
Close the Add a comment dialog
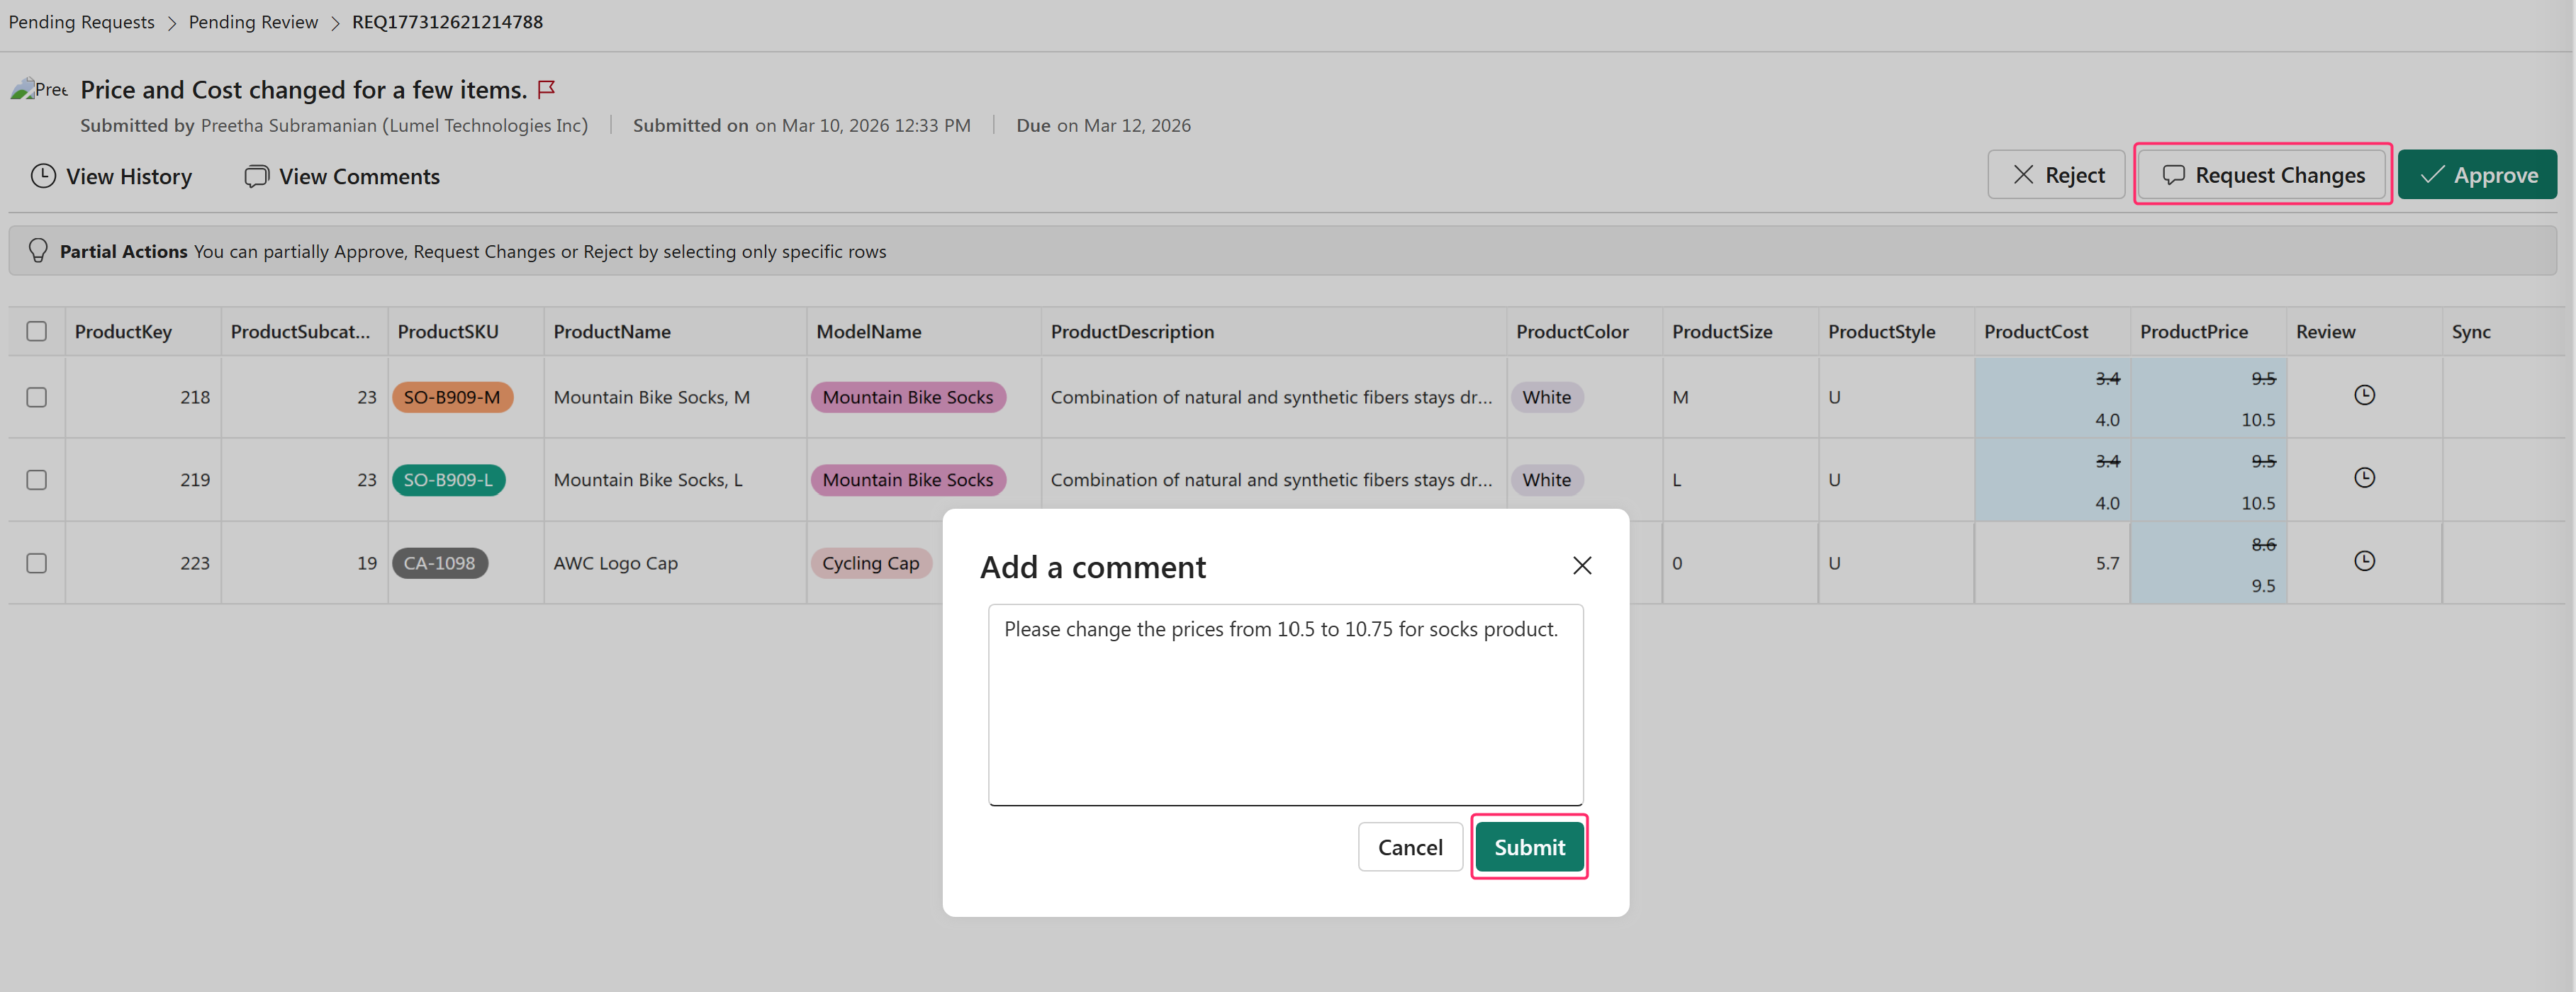click(1581, 566)
